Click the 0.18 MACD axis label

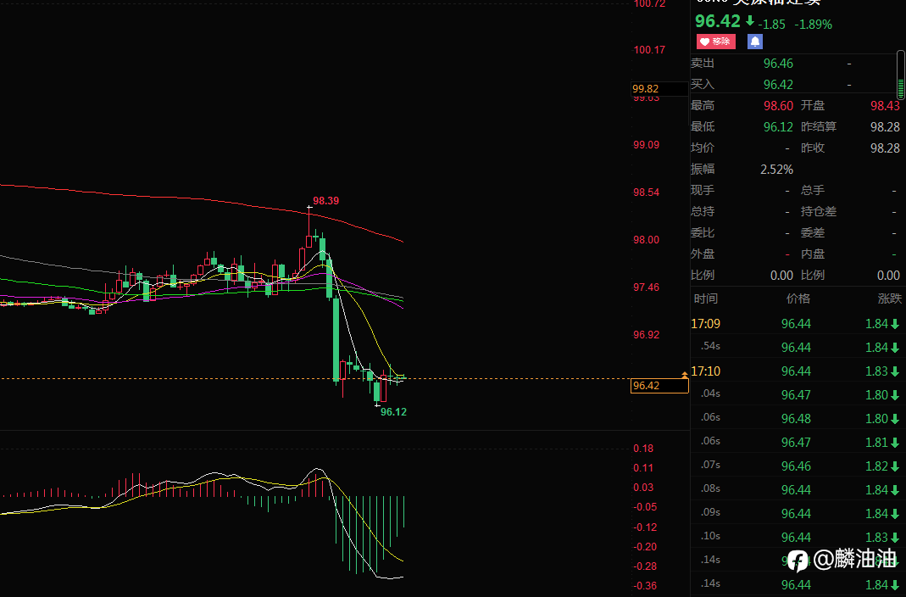[643, 449]
